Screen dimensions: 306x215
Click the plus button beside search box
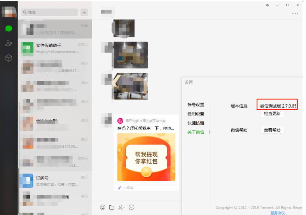click(x=84, y=12)
